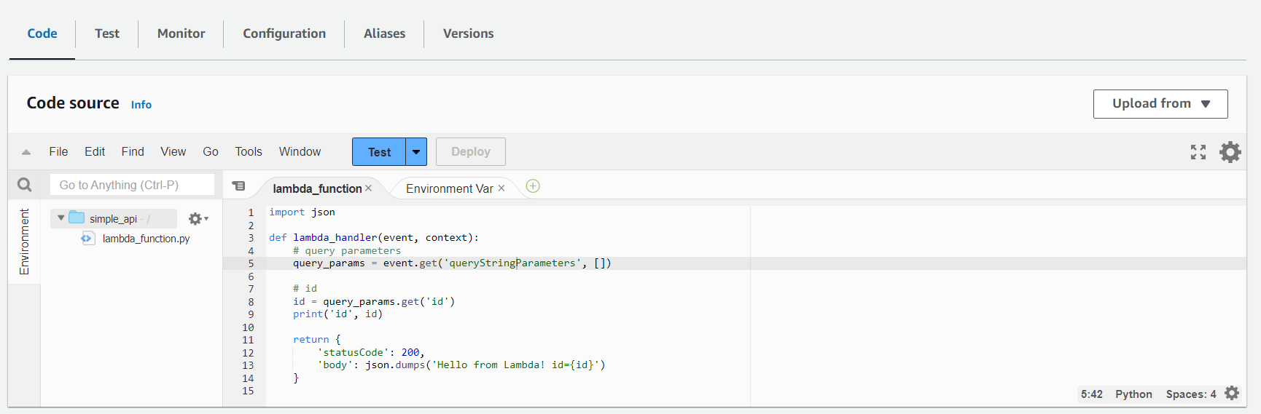Close the lambda_function tab

coord(369,188)
